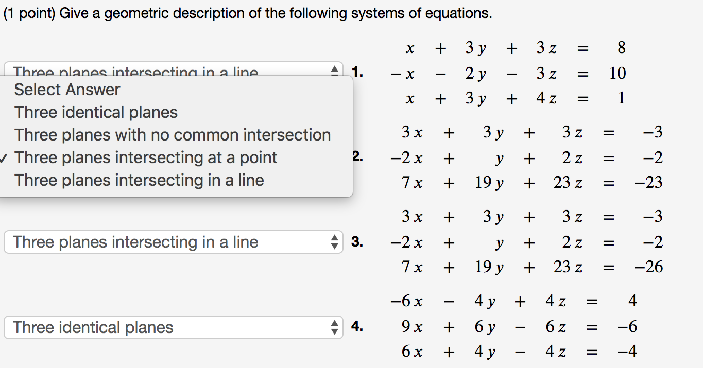Choose "Select Answer" from the open dropdown
Screen dimensions: 703x368
point(67,89)
